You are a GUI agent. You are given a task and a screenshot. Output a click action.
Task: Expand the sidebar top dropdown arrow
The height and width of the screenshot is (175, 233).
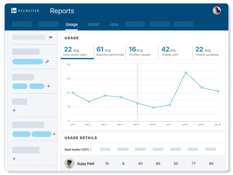tap(51, 37)
